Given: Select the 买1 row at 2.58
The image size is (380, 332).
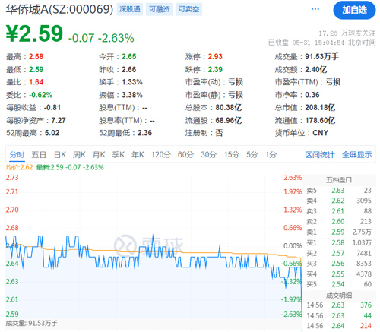Looking at the screenshot, I should [339, 243].
